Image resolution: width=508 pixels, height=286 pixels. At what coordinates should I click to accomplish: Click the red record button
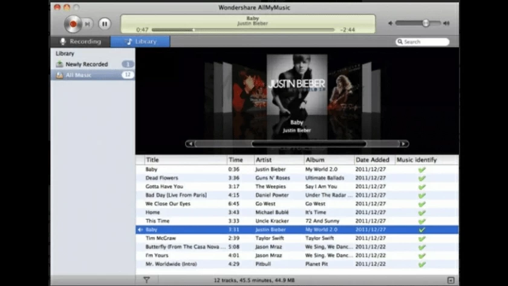tap(73, 24)
